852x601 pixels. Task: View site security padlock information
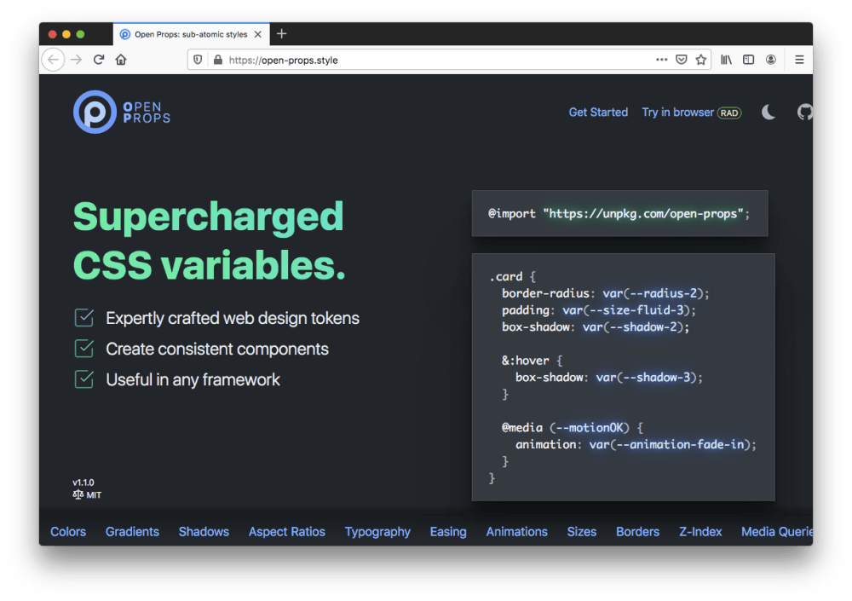218,60
